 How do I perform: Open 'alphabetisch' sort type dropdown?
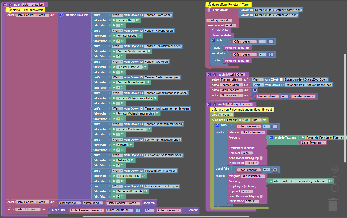coord(69,203)
